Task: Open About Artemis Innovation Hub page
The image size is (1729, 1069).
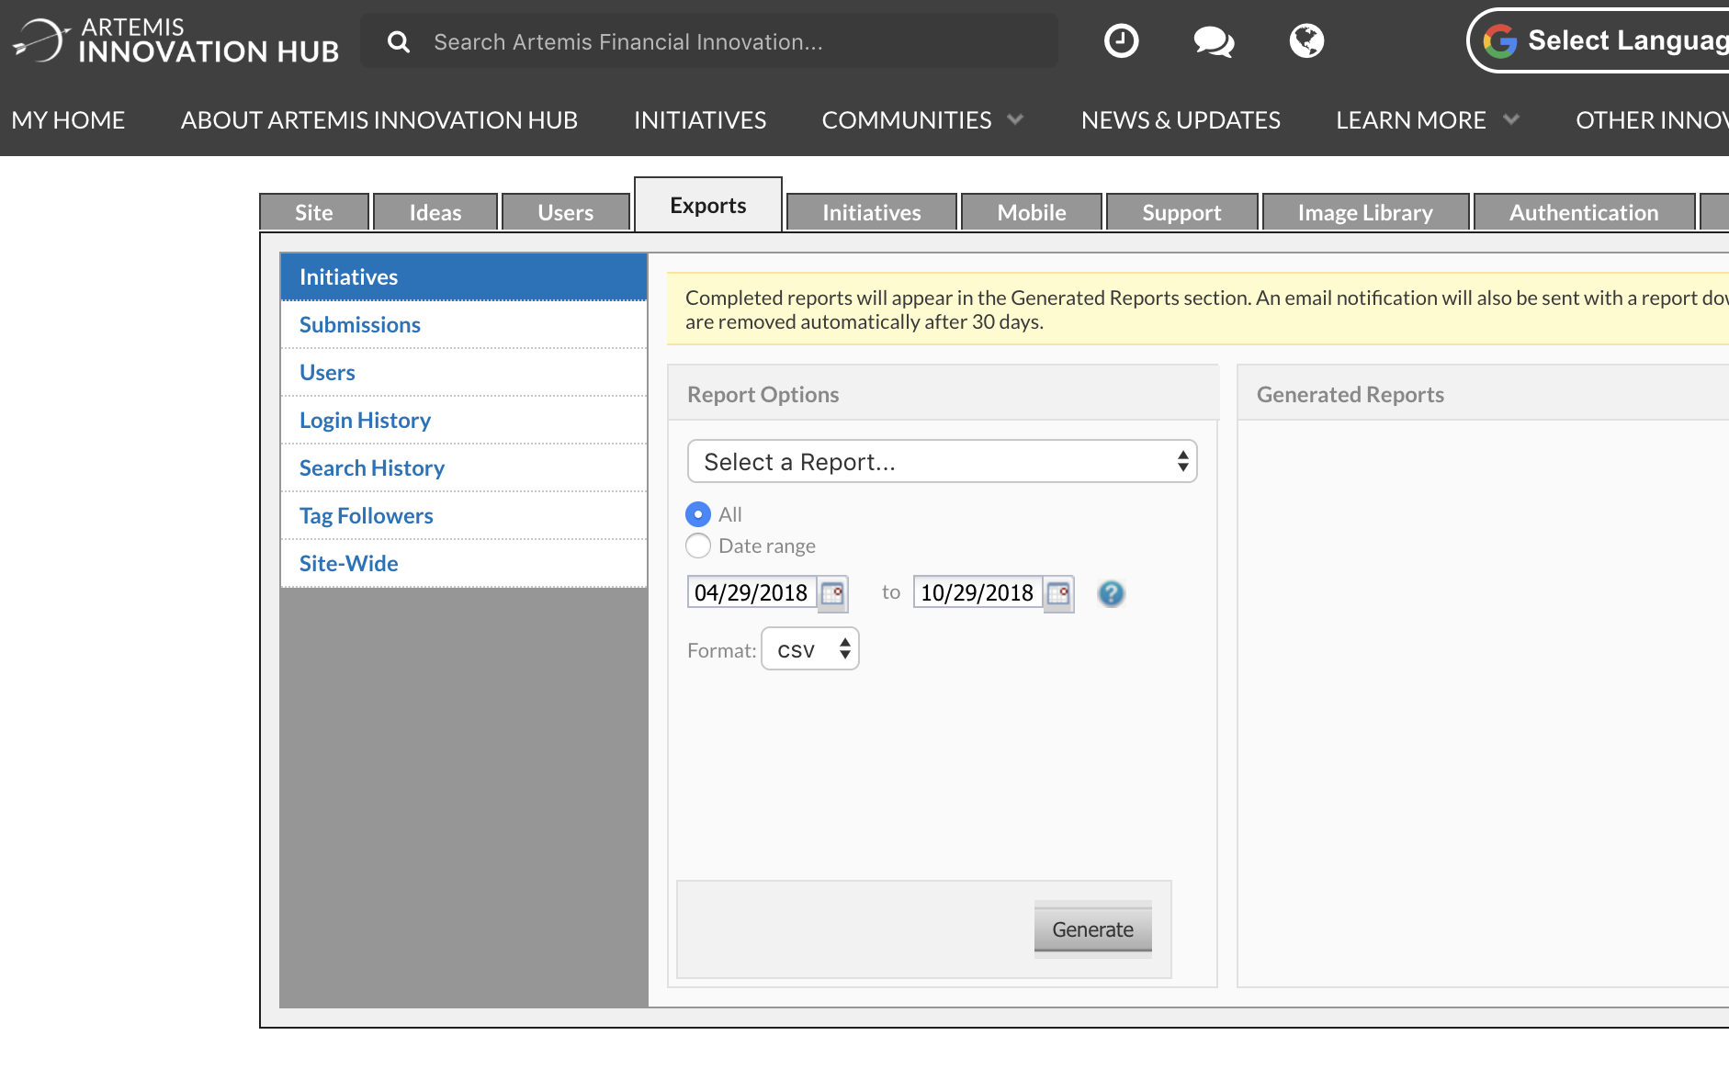Action: point(379,120)
